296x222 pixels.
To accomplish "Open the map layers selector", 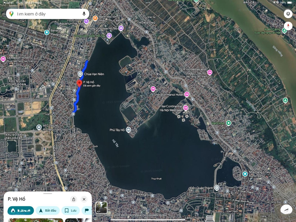I will pyautogui.click(x=288, y=14).
